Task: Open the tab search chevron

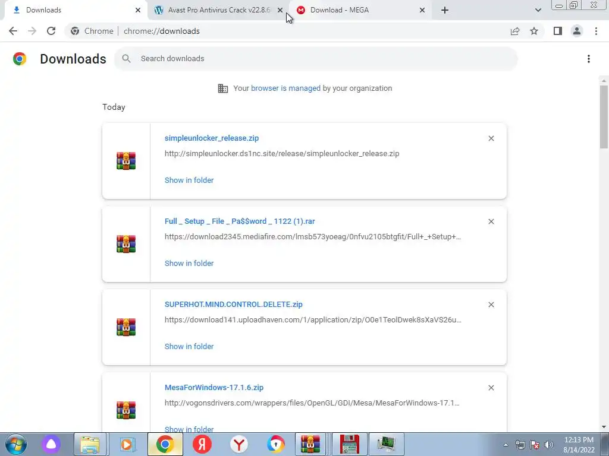Action: pos(538,10)
